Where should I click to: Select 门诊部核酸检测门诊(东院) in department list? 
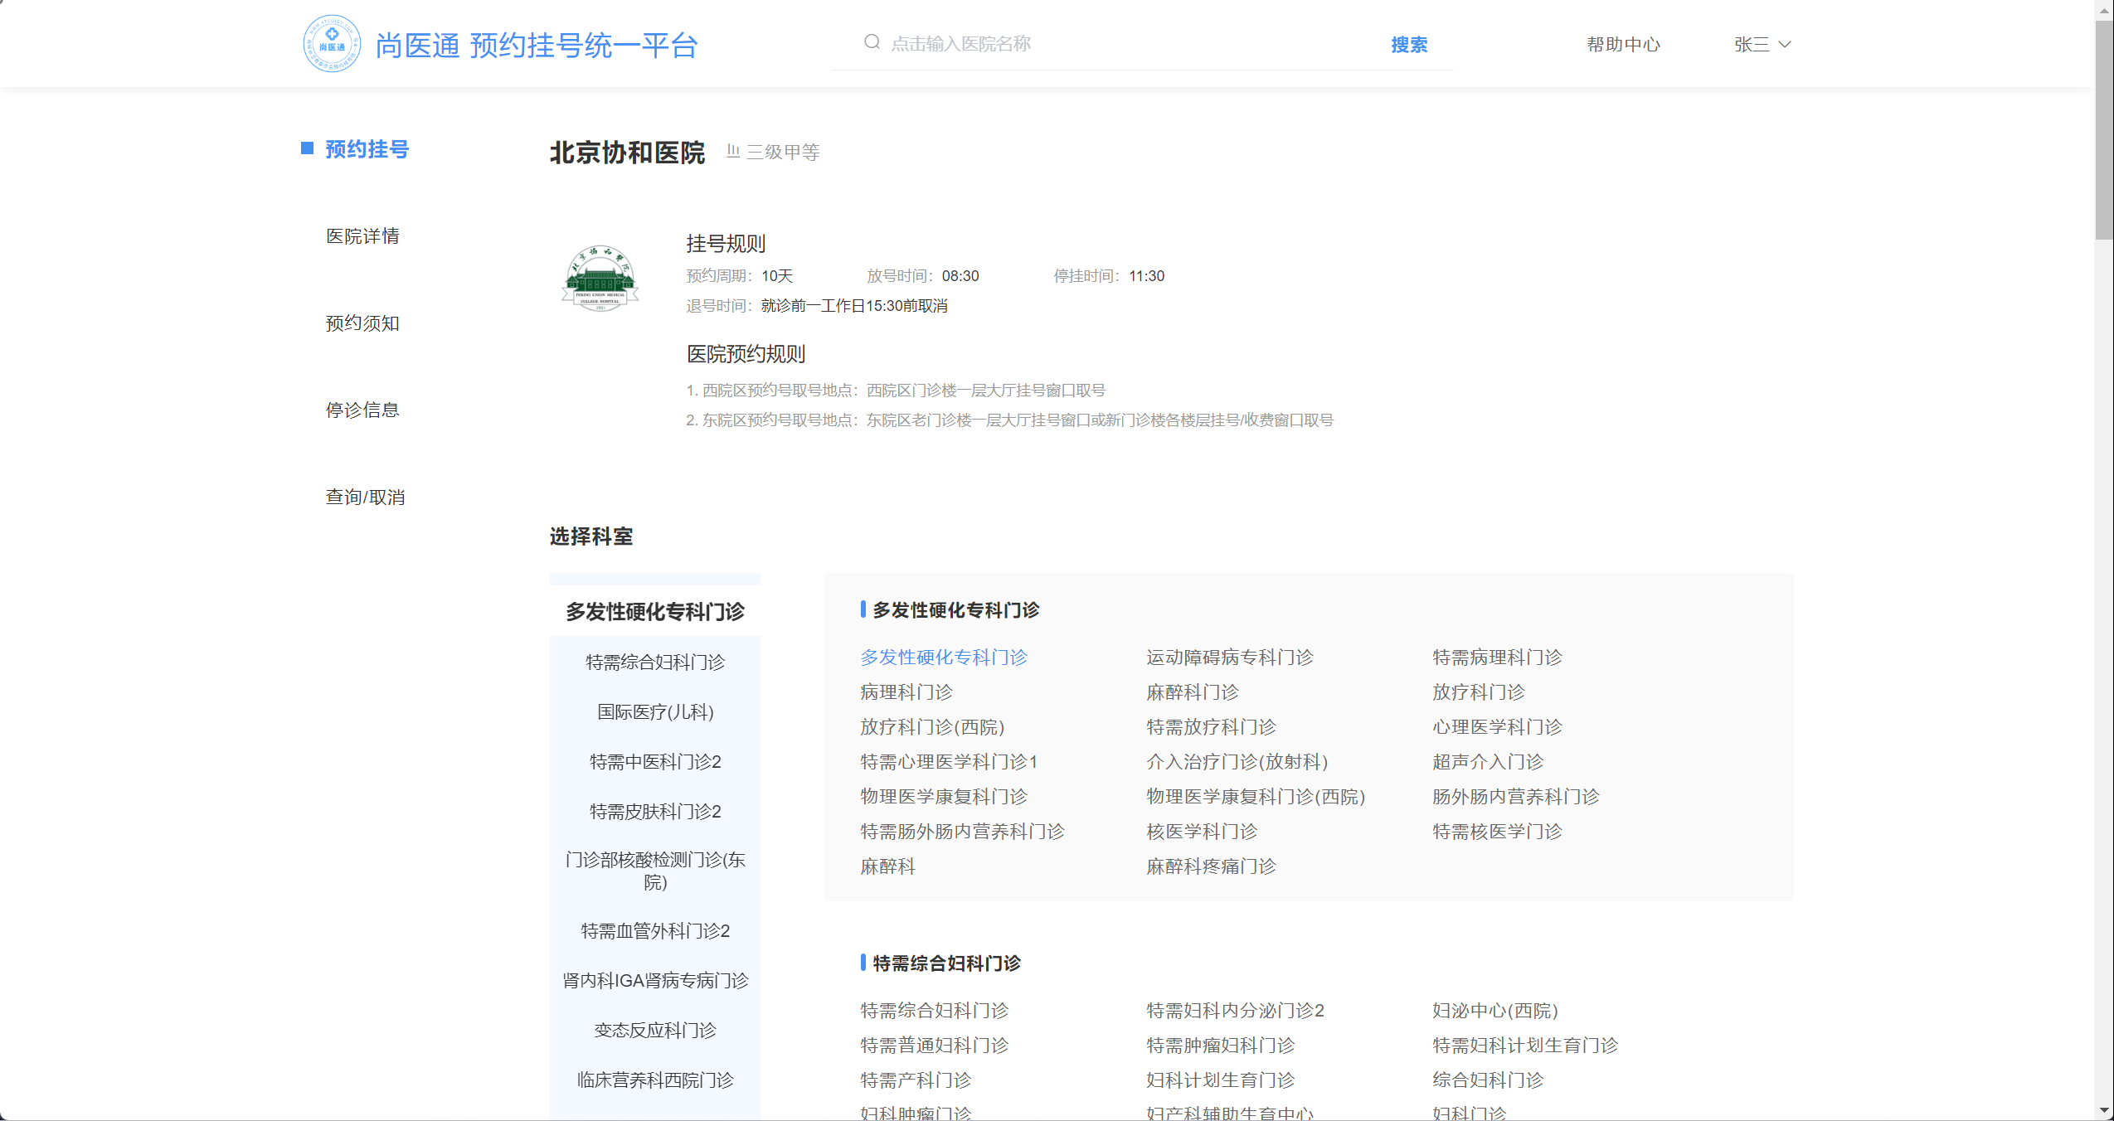[655, 871]
